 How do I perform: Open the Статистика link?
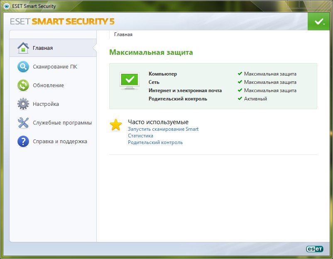point(140,136)
